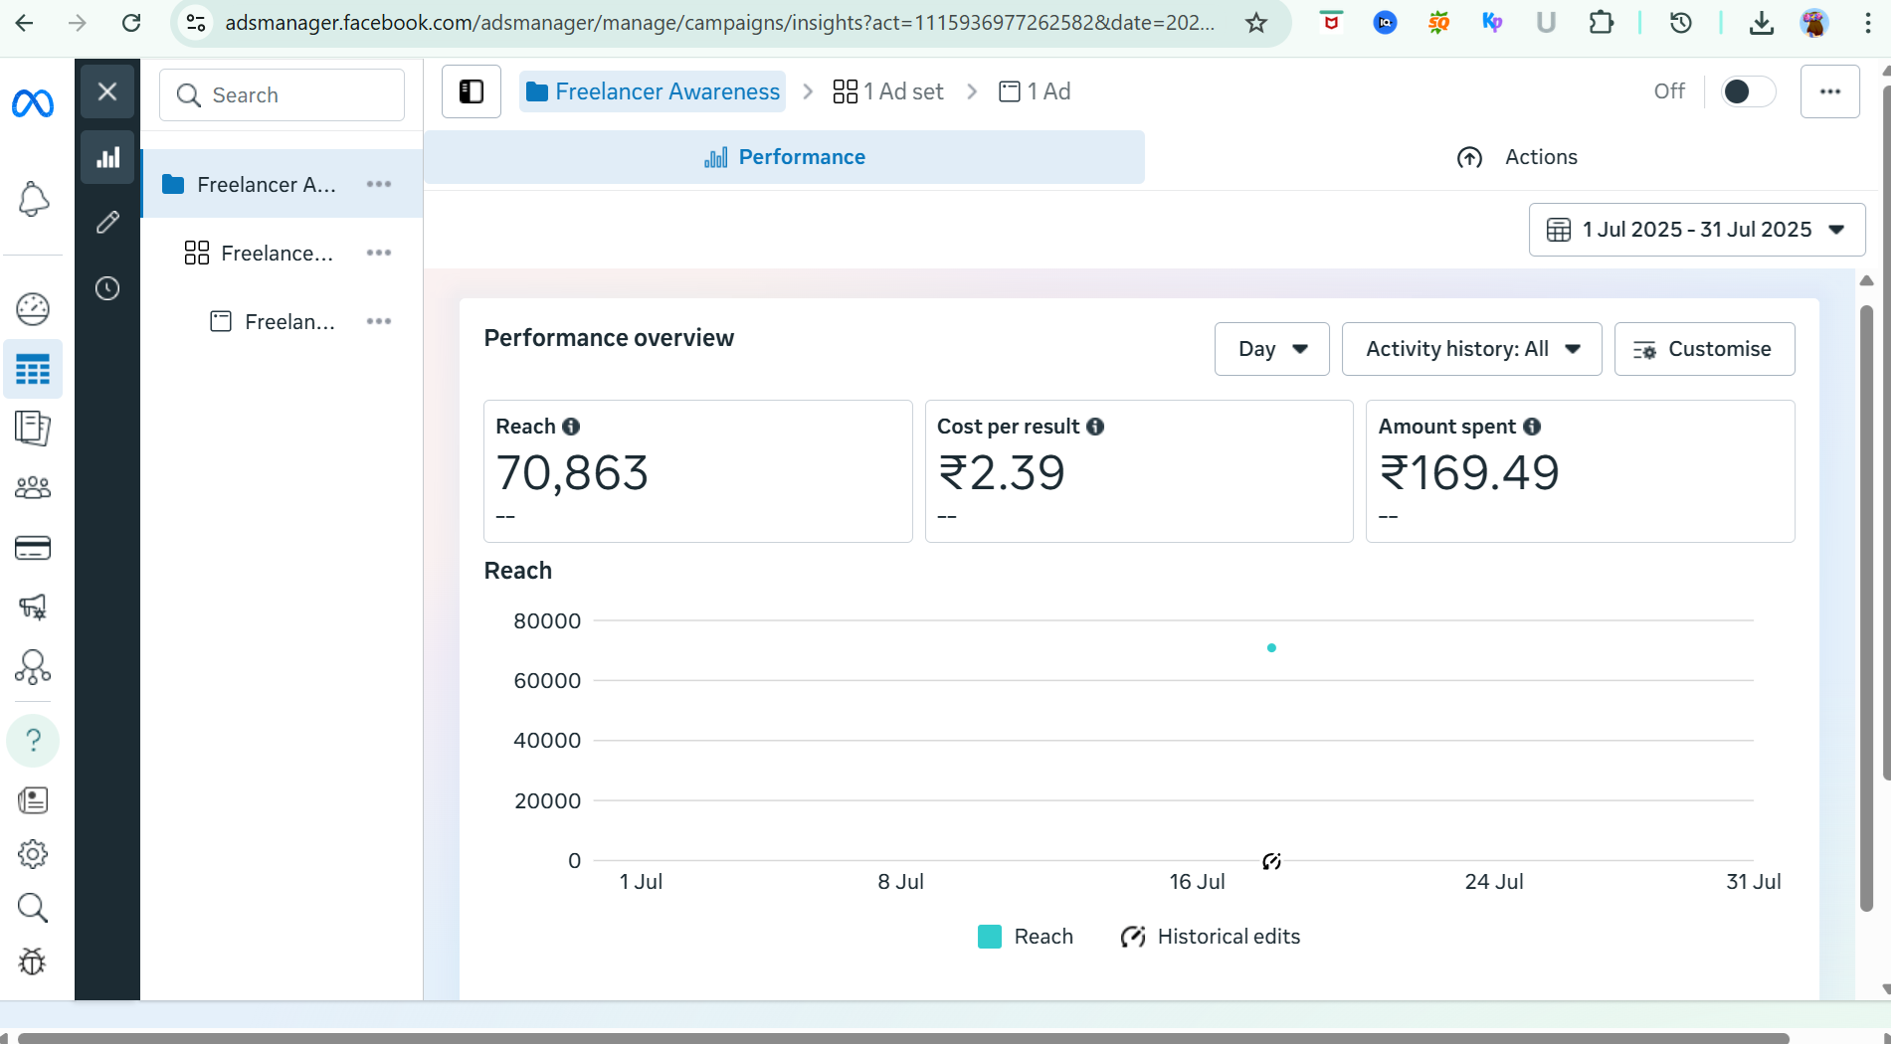1891x1044 pixels.
Task: Open the Billing card icon
Action: click(x=33, y=548)
